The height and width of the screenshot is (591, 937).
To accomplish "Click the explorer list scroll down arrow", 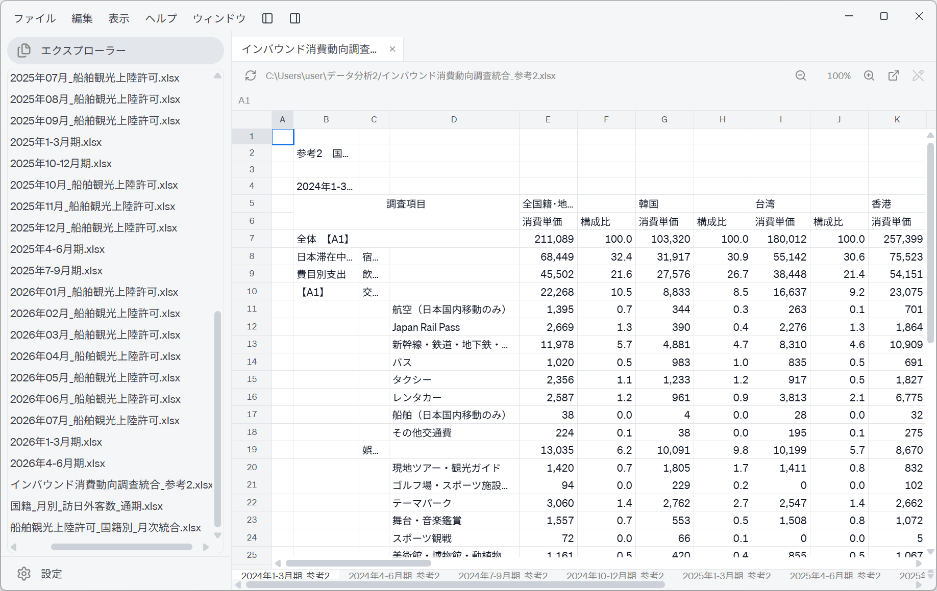I will (218, 535).
